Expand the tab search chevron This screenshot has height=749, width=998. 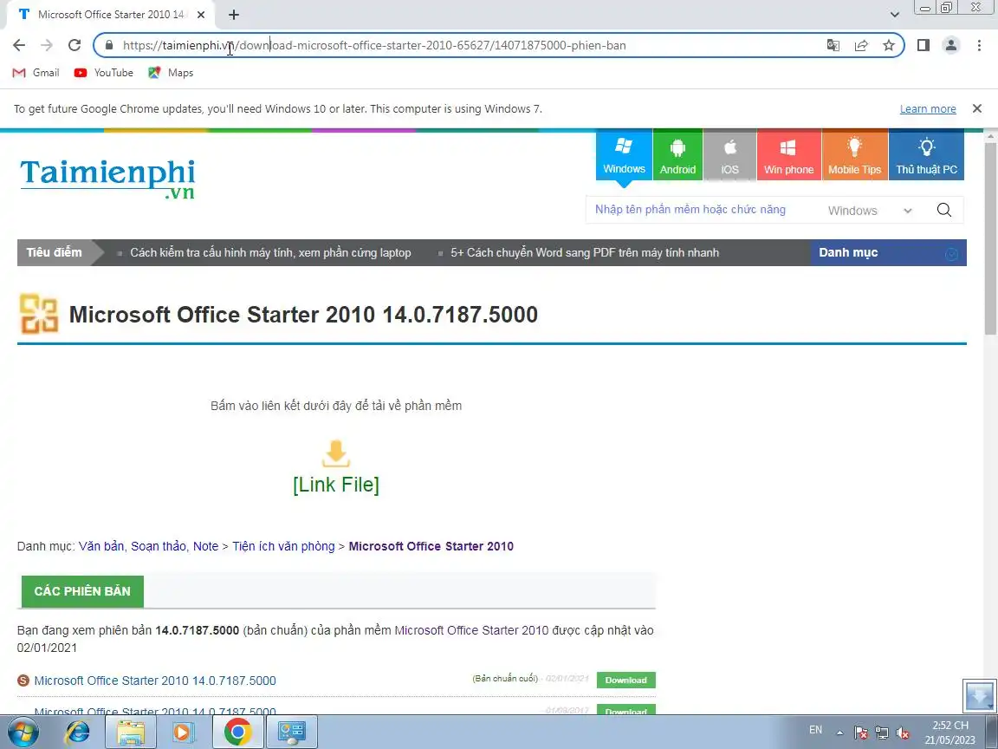click(894, 14)
